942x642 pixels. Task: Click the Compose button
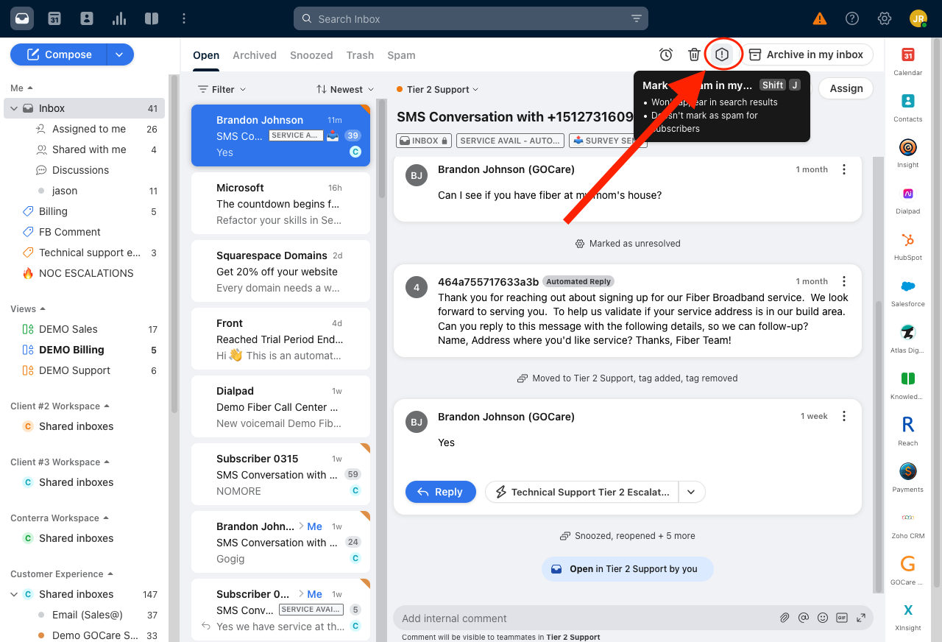click(59, 54)
